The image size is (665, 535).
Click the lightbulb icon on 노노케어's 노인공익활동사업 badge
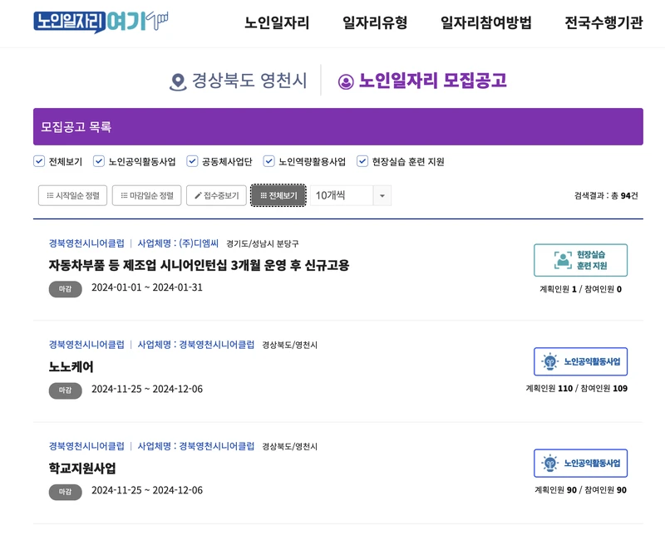(x=549, y=361)
